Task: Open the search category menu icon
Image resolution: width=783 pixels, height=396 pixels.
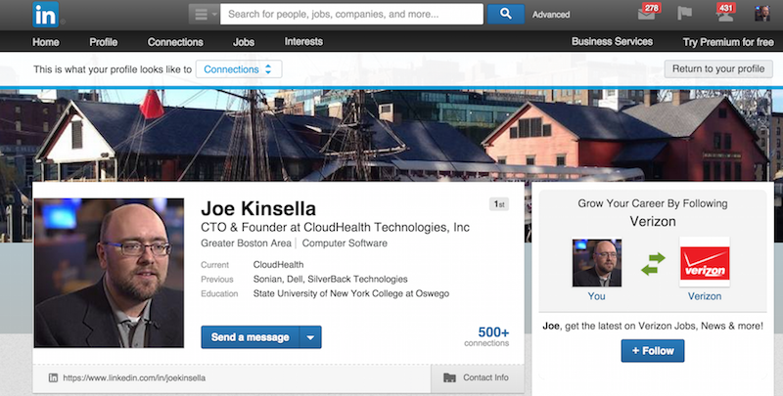Action: click(x=204, y=15)
